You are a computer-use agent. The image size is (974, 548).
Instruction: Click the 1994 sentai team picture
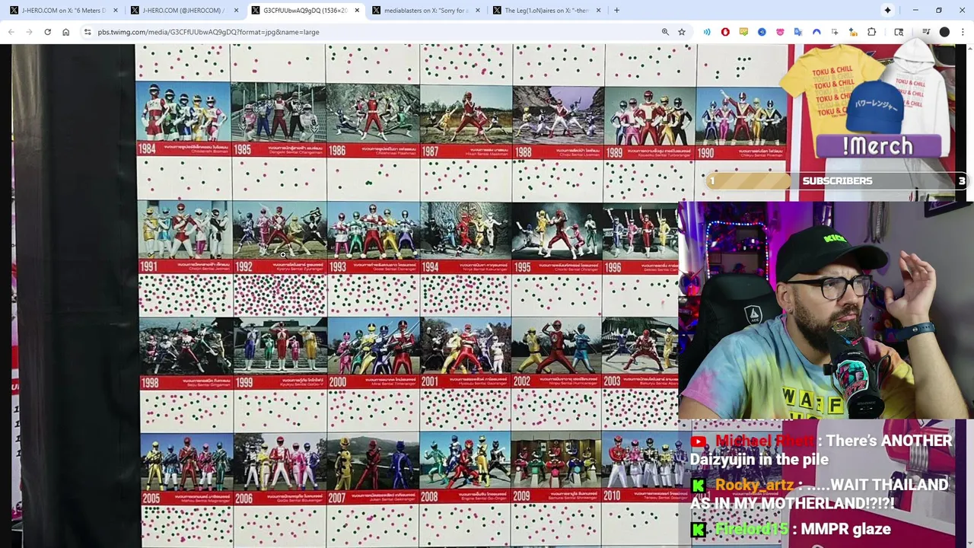pos(466,231)
